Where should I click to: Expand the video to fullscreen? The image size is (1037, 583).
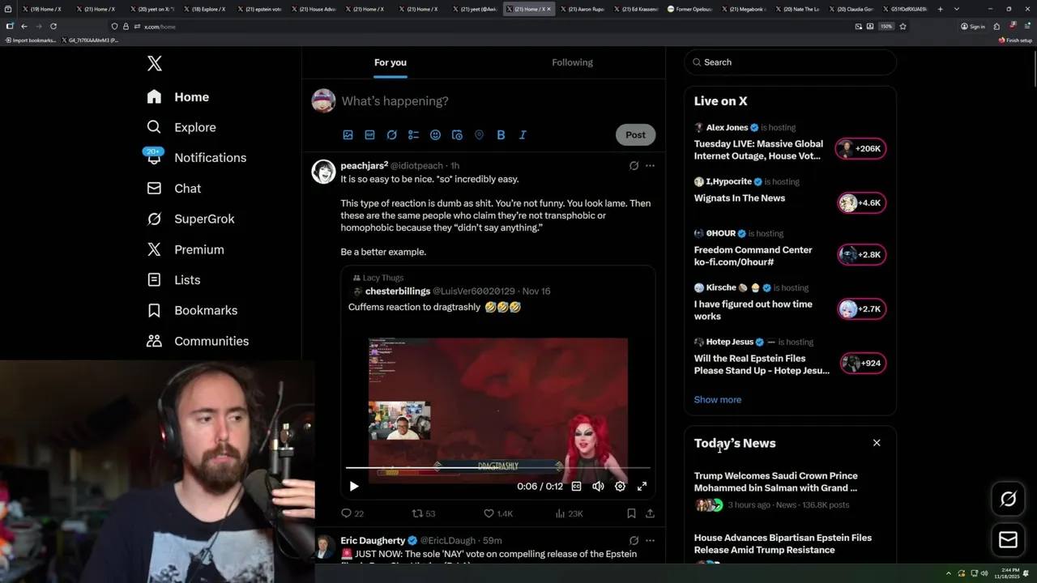pyautogui.click(x=642, y=486)
